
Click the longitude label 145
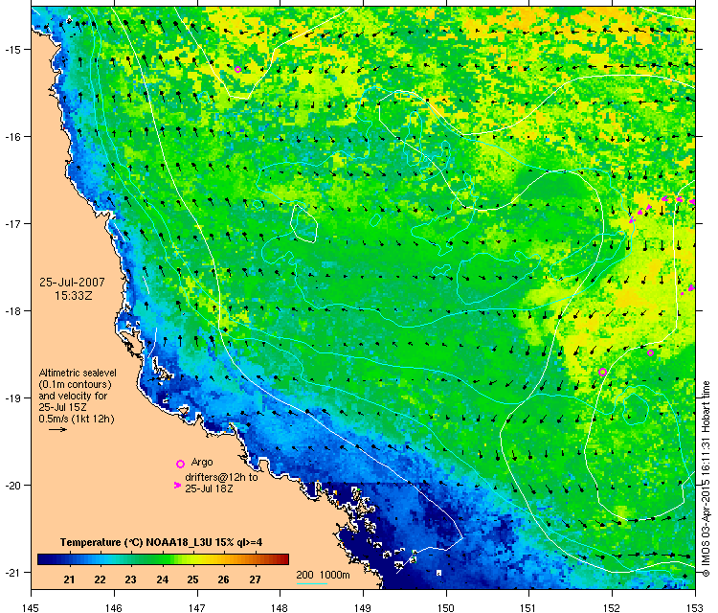coord(31,608)
